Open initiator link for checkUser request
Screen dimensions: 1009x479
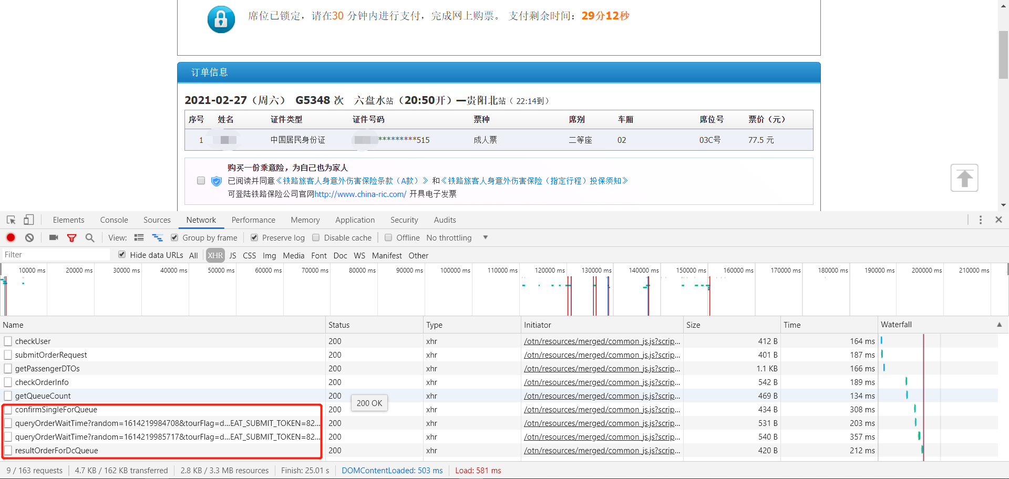[x=601, y=341]
